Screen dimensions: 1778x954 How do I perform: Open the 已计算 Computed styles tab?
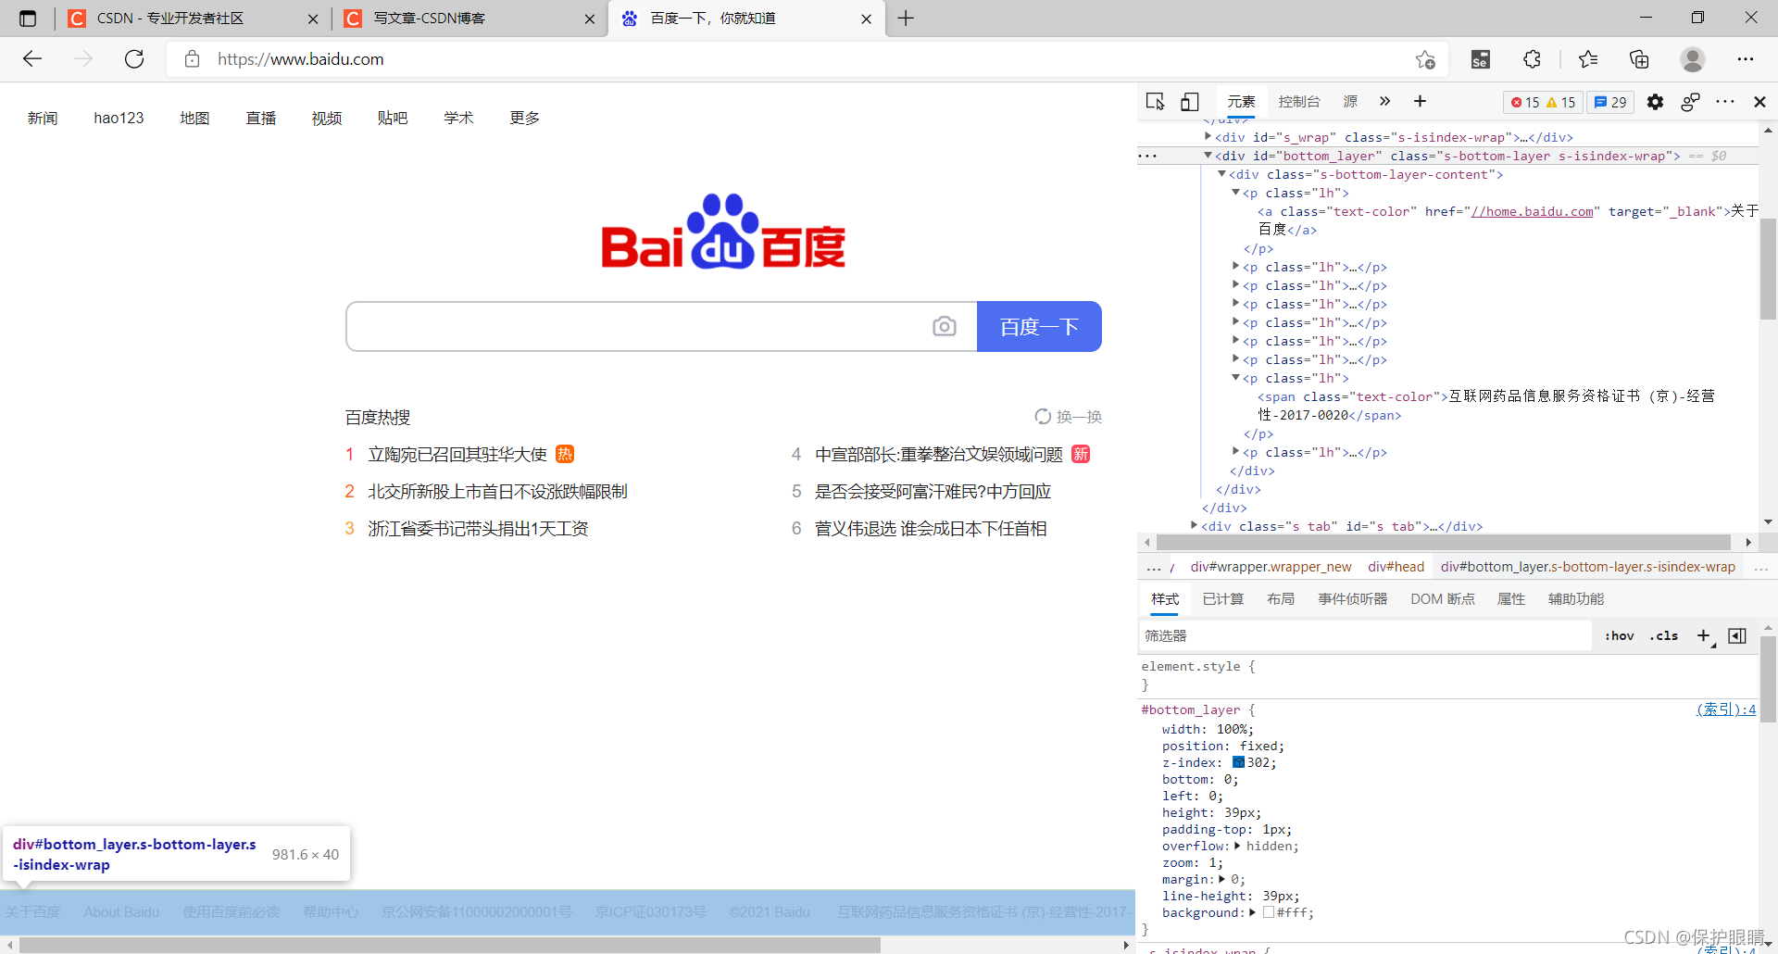click(x=1222, y=599)
